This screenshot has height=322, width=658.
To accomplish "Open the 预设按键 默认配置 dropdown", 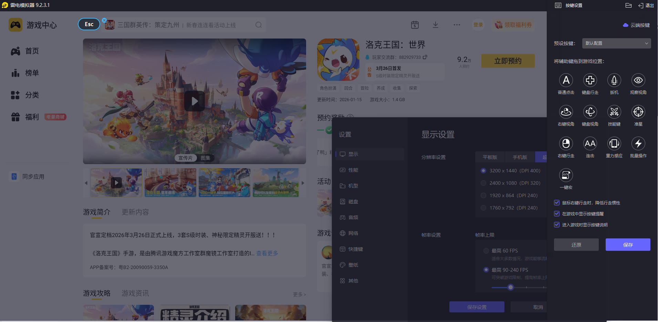I will point(617,43).
